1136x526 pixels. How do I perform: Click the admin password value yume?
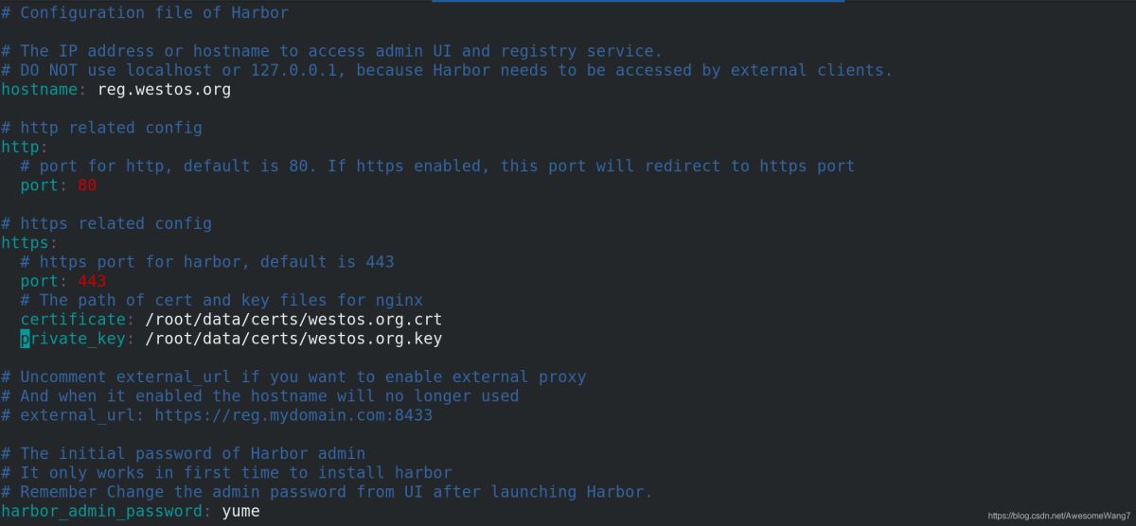click(x=240, y=512)
